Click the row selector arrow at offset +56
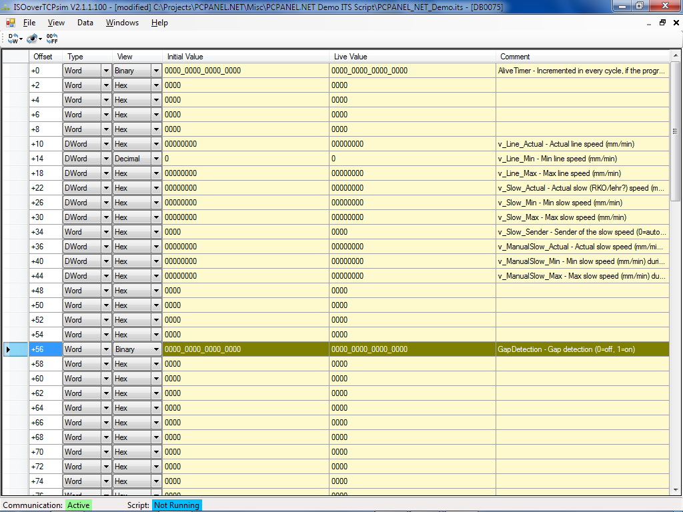The height and width of the screenshot is (512, 683). (x=9, y=349)
